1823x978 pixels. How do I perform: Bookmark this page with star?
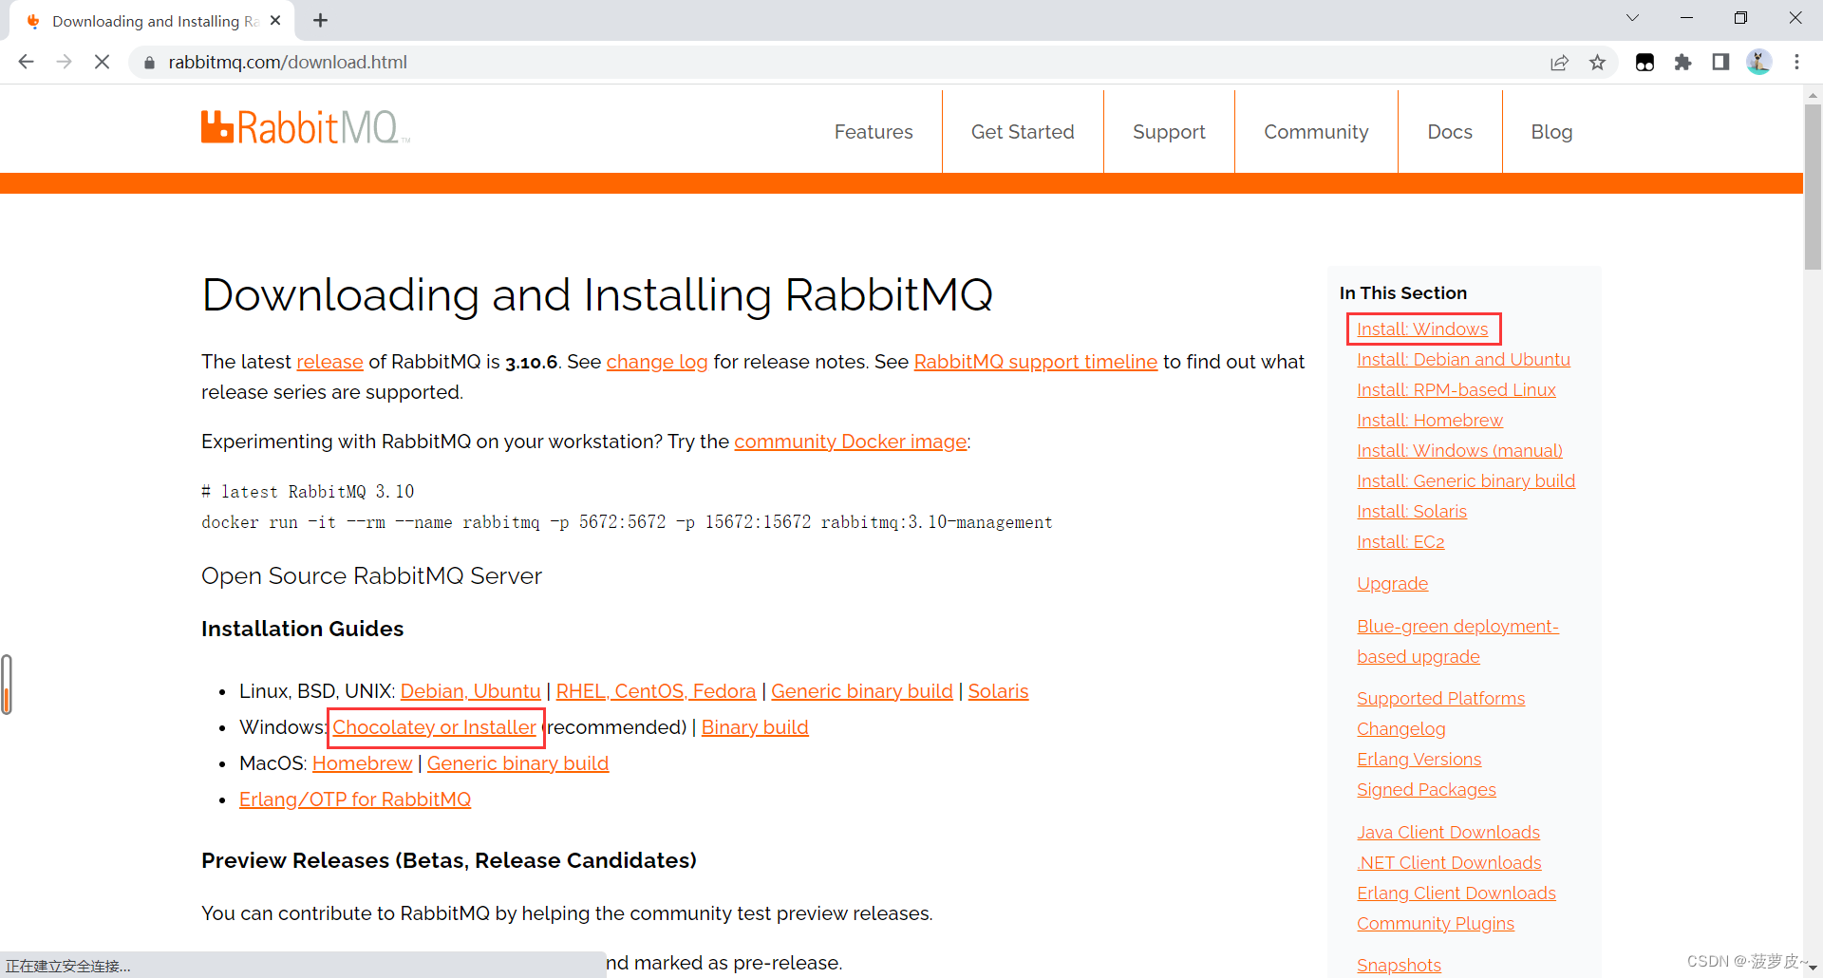[1597, 63]
